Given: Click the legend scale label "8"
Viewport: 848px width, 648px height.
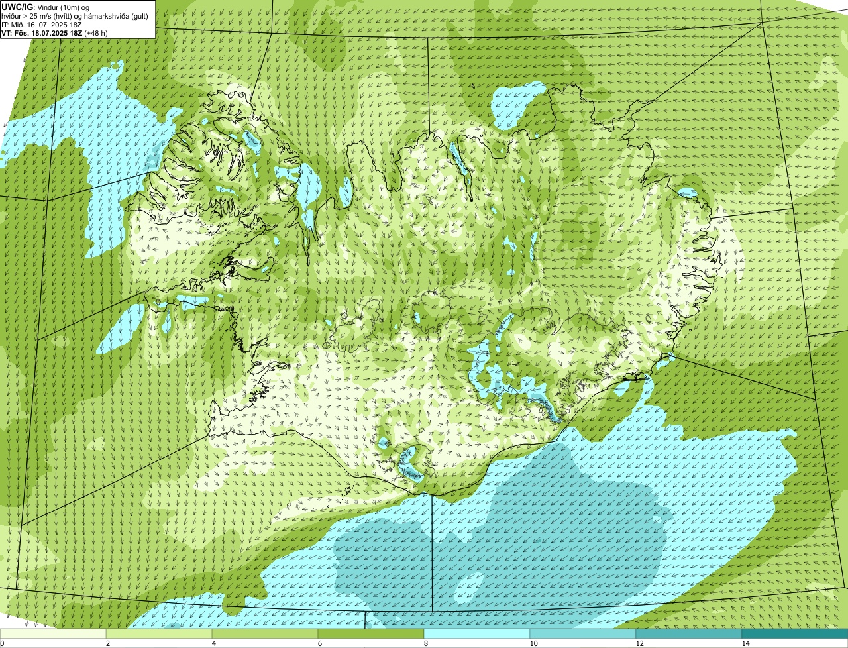Looking at the screenshot, I should click(x=426, y=643).
